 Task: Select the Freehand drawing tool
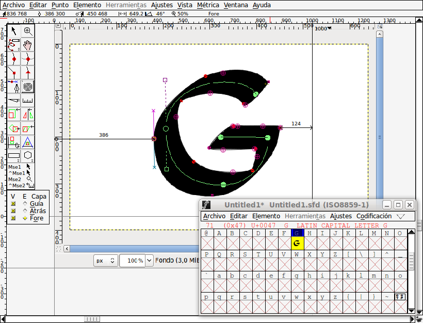coord(14,45)
